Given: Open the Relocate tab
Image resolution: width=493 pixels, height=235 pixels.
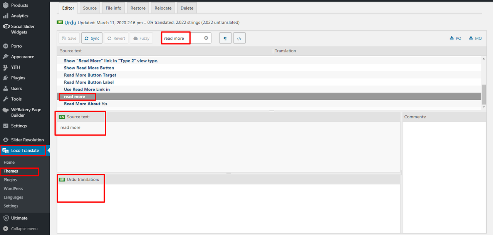Looking at the screenshot, I should 163,8.
